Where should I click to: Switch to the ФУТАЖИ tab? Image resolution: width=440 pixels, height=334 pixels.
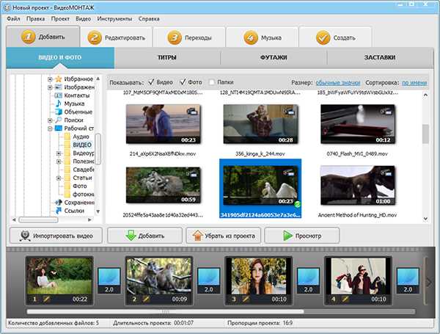tap(274, 57)
